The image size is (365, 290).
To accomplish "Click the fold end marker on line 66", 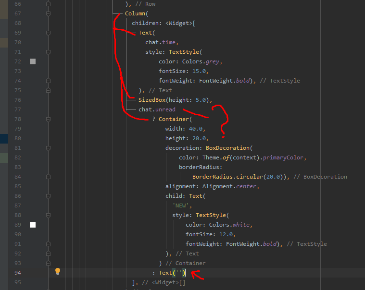I will pos(48,4).
